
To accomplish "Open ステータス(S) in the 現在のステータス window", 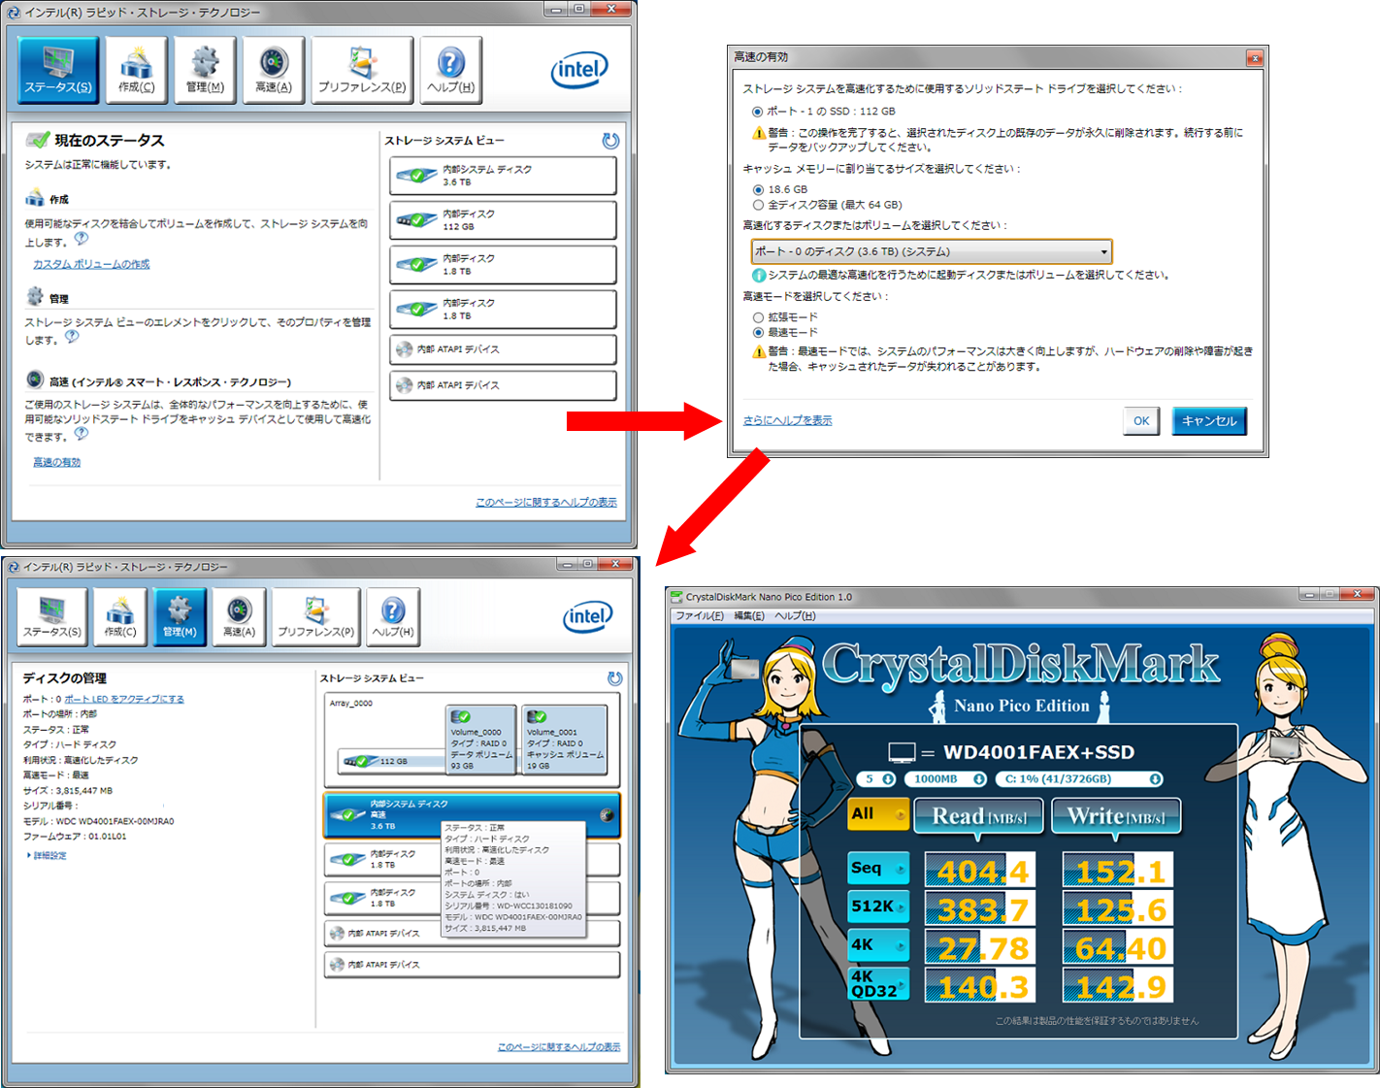I will [58, 70].
